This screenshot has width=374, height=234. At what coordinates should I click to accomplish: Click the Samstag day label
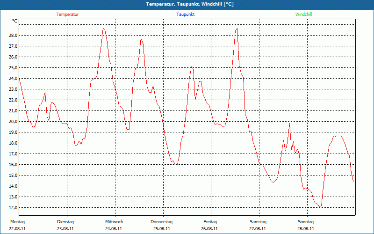(x=258, y=222)
